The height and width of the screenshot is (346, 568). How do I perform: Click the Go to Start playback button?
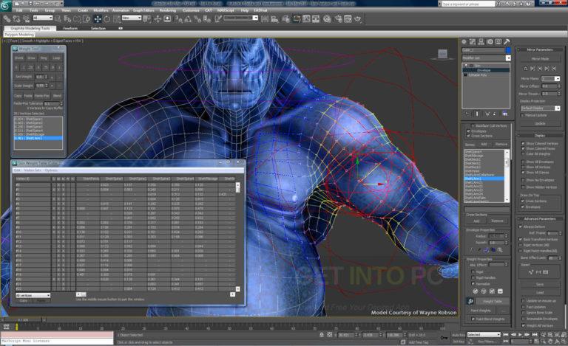tap(506, 335)
